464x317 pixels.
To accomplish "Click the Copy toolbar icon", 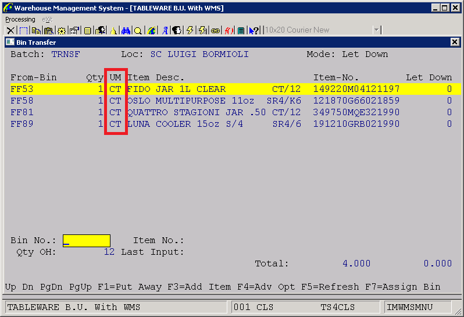I will click(36, 30).
